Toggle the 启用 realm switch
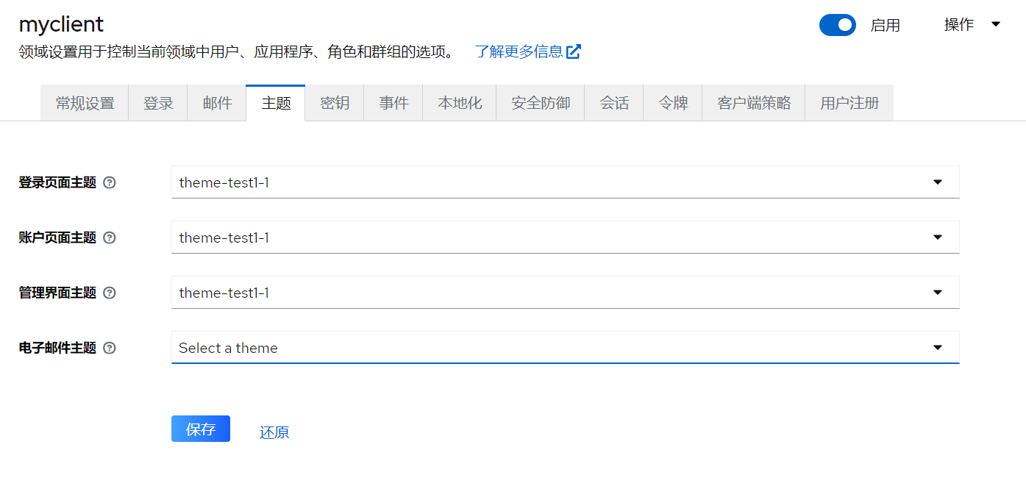This screenshot has width=1026, height=486. pyautogui.click(x=838, y=25)
